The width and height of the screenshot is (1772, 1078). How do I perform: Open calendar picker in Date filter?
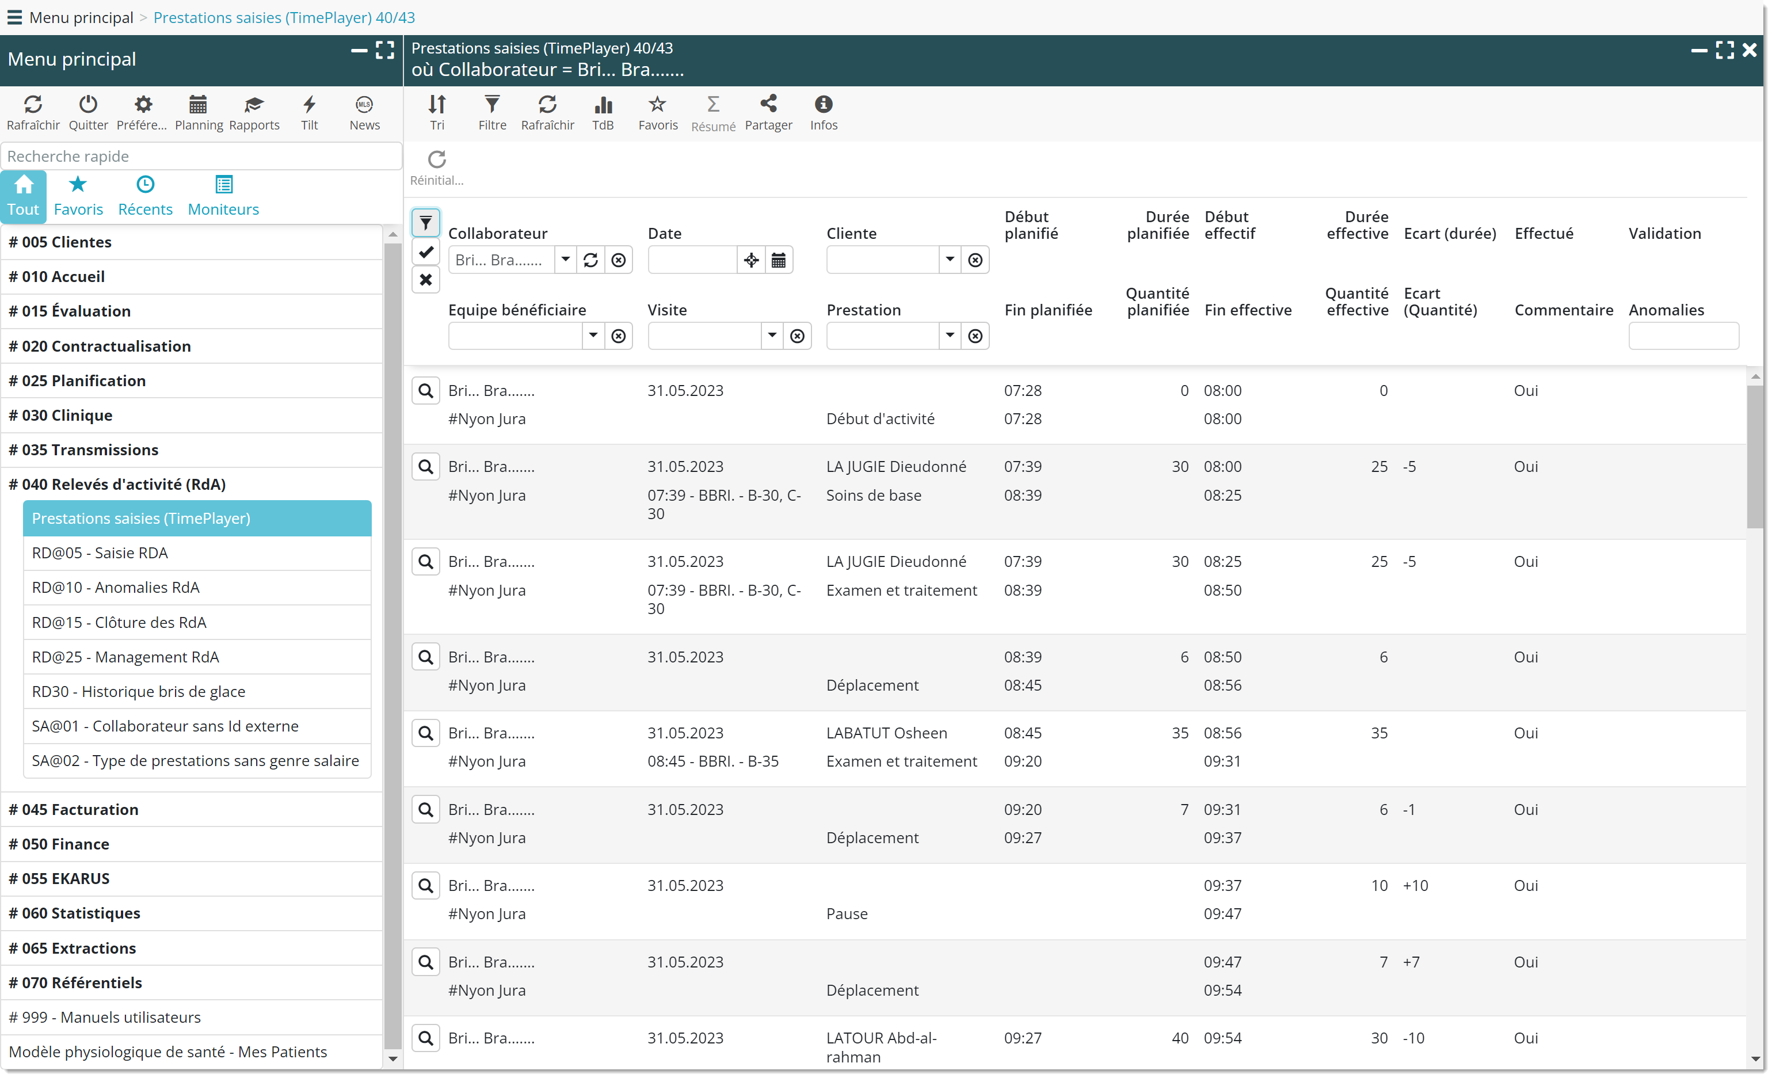click(x=778, y=260)
